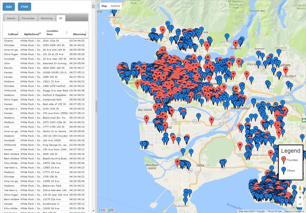The image size is (306, 213).
Task: Select the blue marker above Deep Cove label
Action: click(227, 37)
